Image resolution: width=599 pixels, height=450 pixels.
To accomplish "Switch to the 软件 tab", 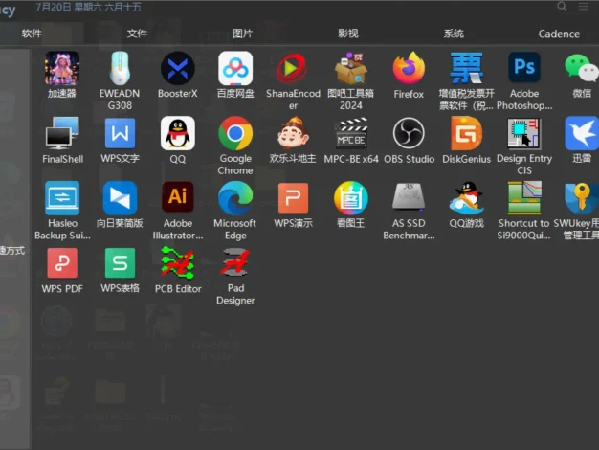I will [32, 34].
